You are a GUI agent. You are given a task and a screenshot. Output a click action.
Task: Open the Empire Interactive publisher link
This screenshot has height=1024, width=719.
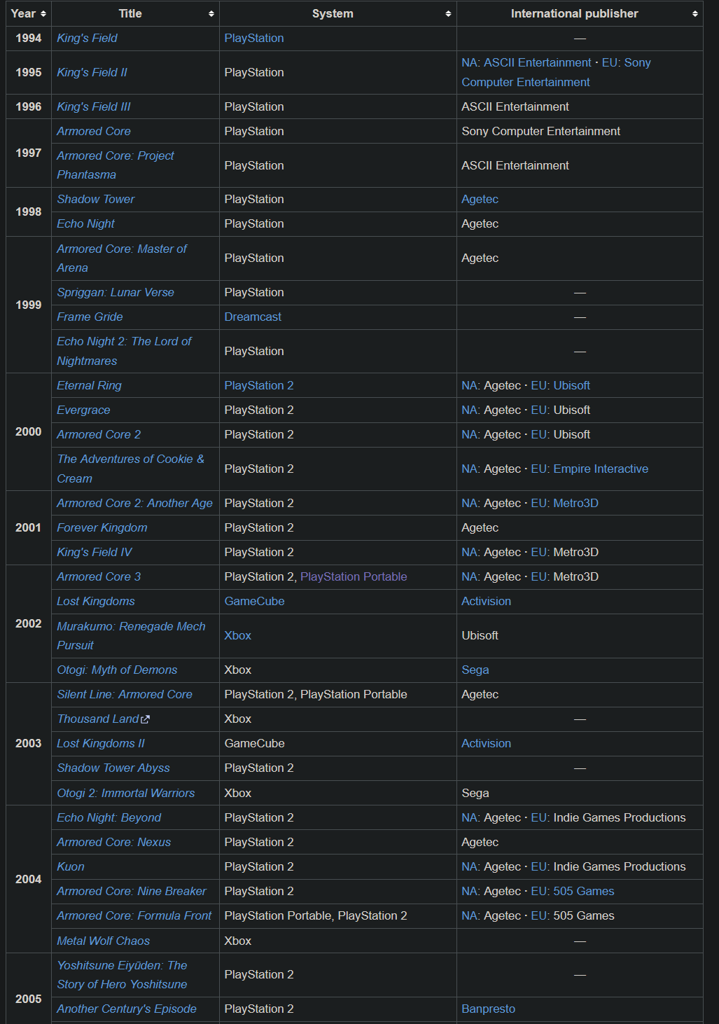[601, 469]
